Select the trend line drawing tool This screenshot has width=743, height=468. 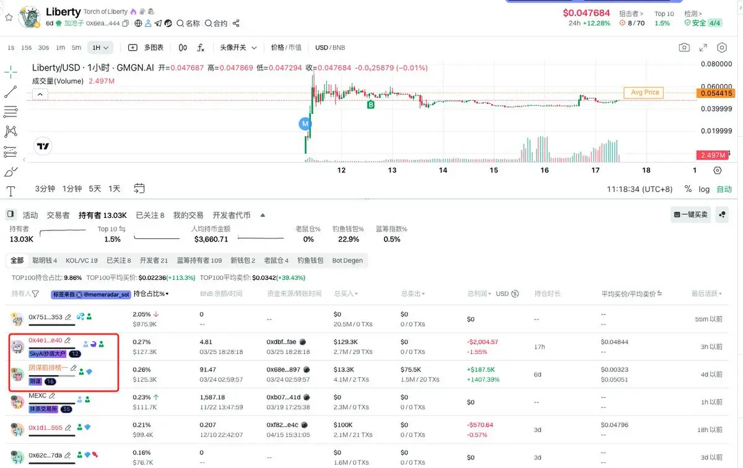(x=11, y=92)
